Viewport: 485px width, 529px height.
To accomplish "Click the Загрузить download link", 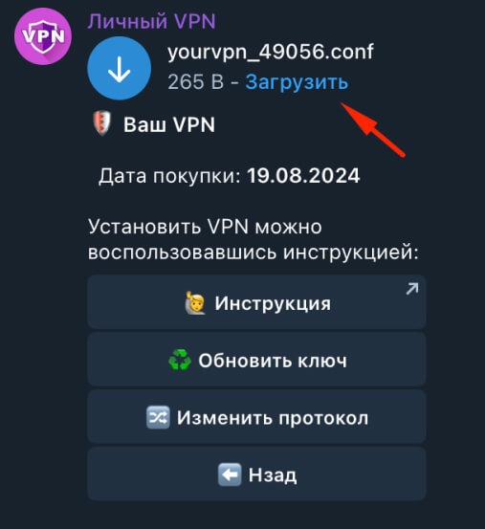I will (297, 82).
